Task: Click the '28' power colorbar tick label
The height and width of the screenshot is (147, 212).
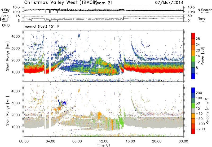Action: [x=198, y=39]
